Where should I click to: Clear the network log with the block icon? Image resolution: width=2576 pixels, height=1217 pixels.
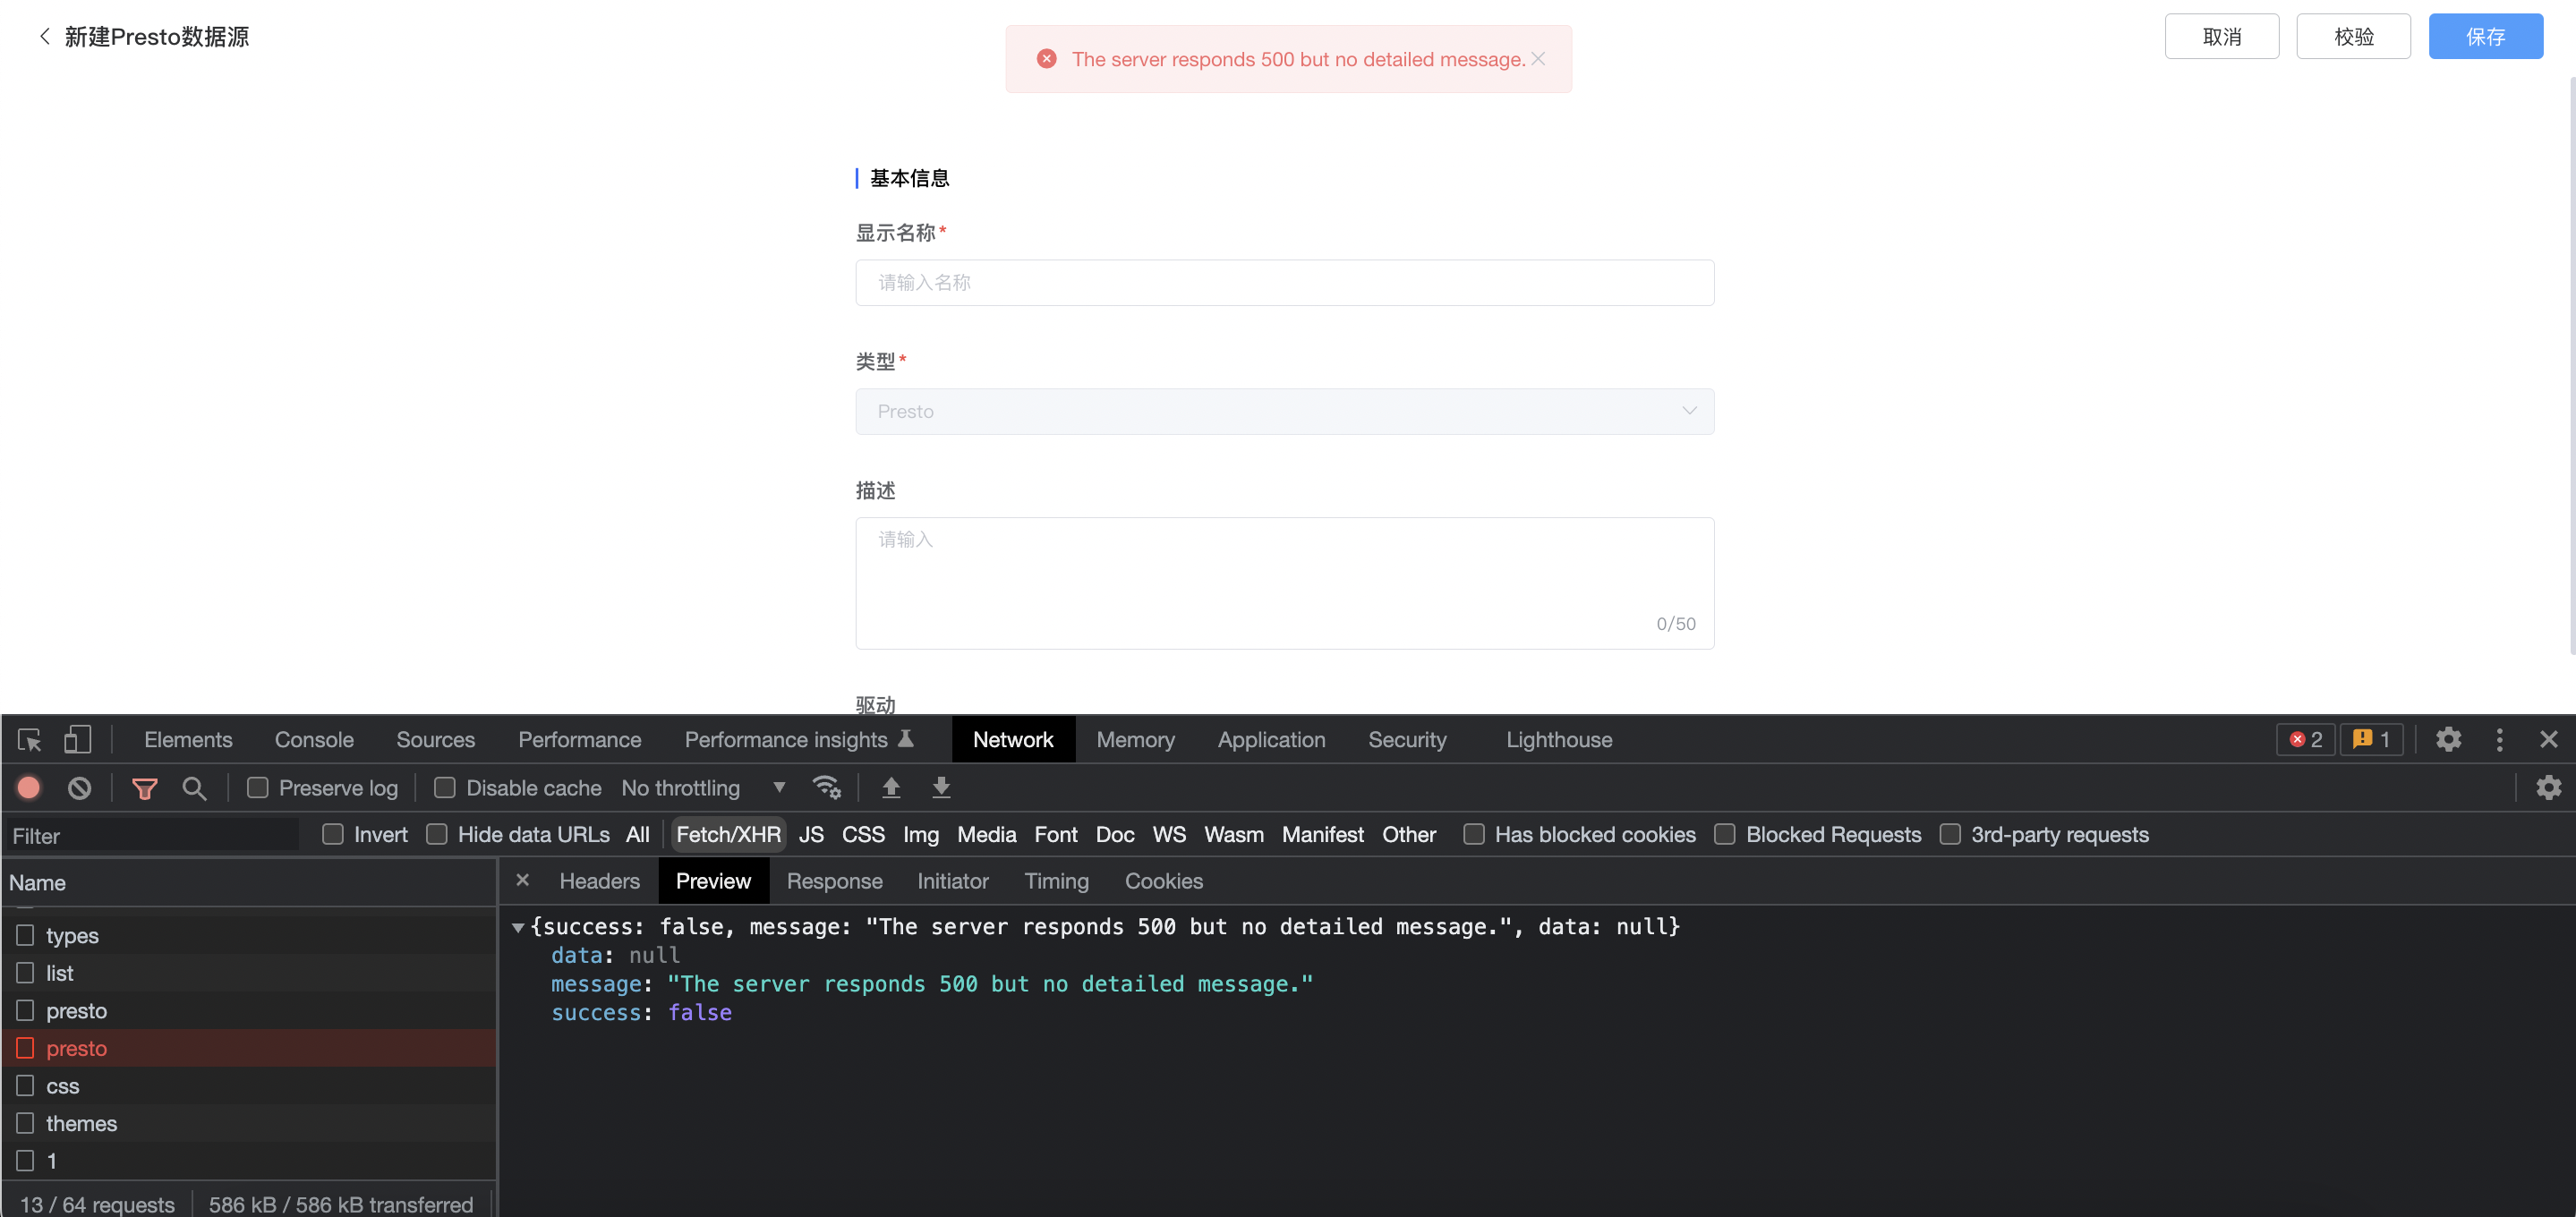(x=79, y=788)
